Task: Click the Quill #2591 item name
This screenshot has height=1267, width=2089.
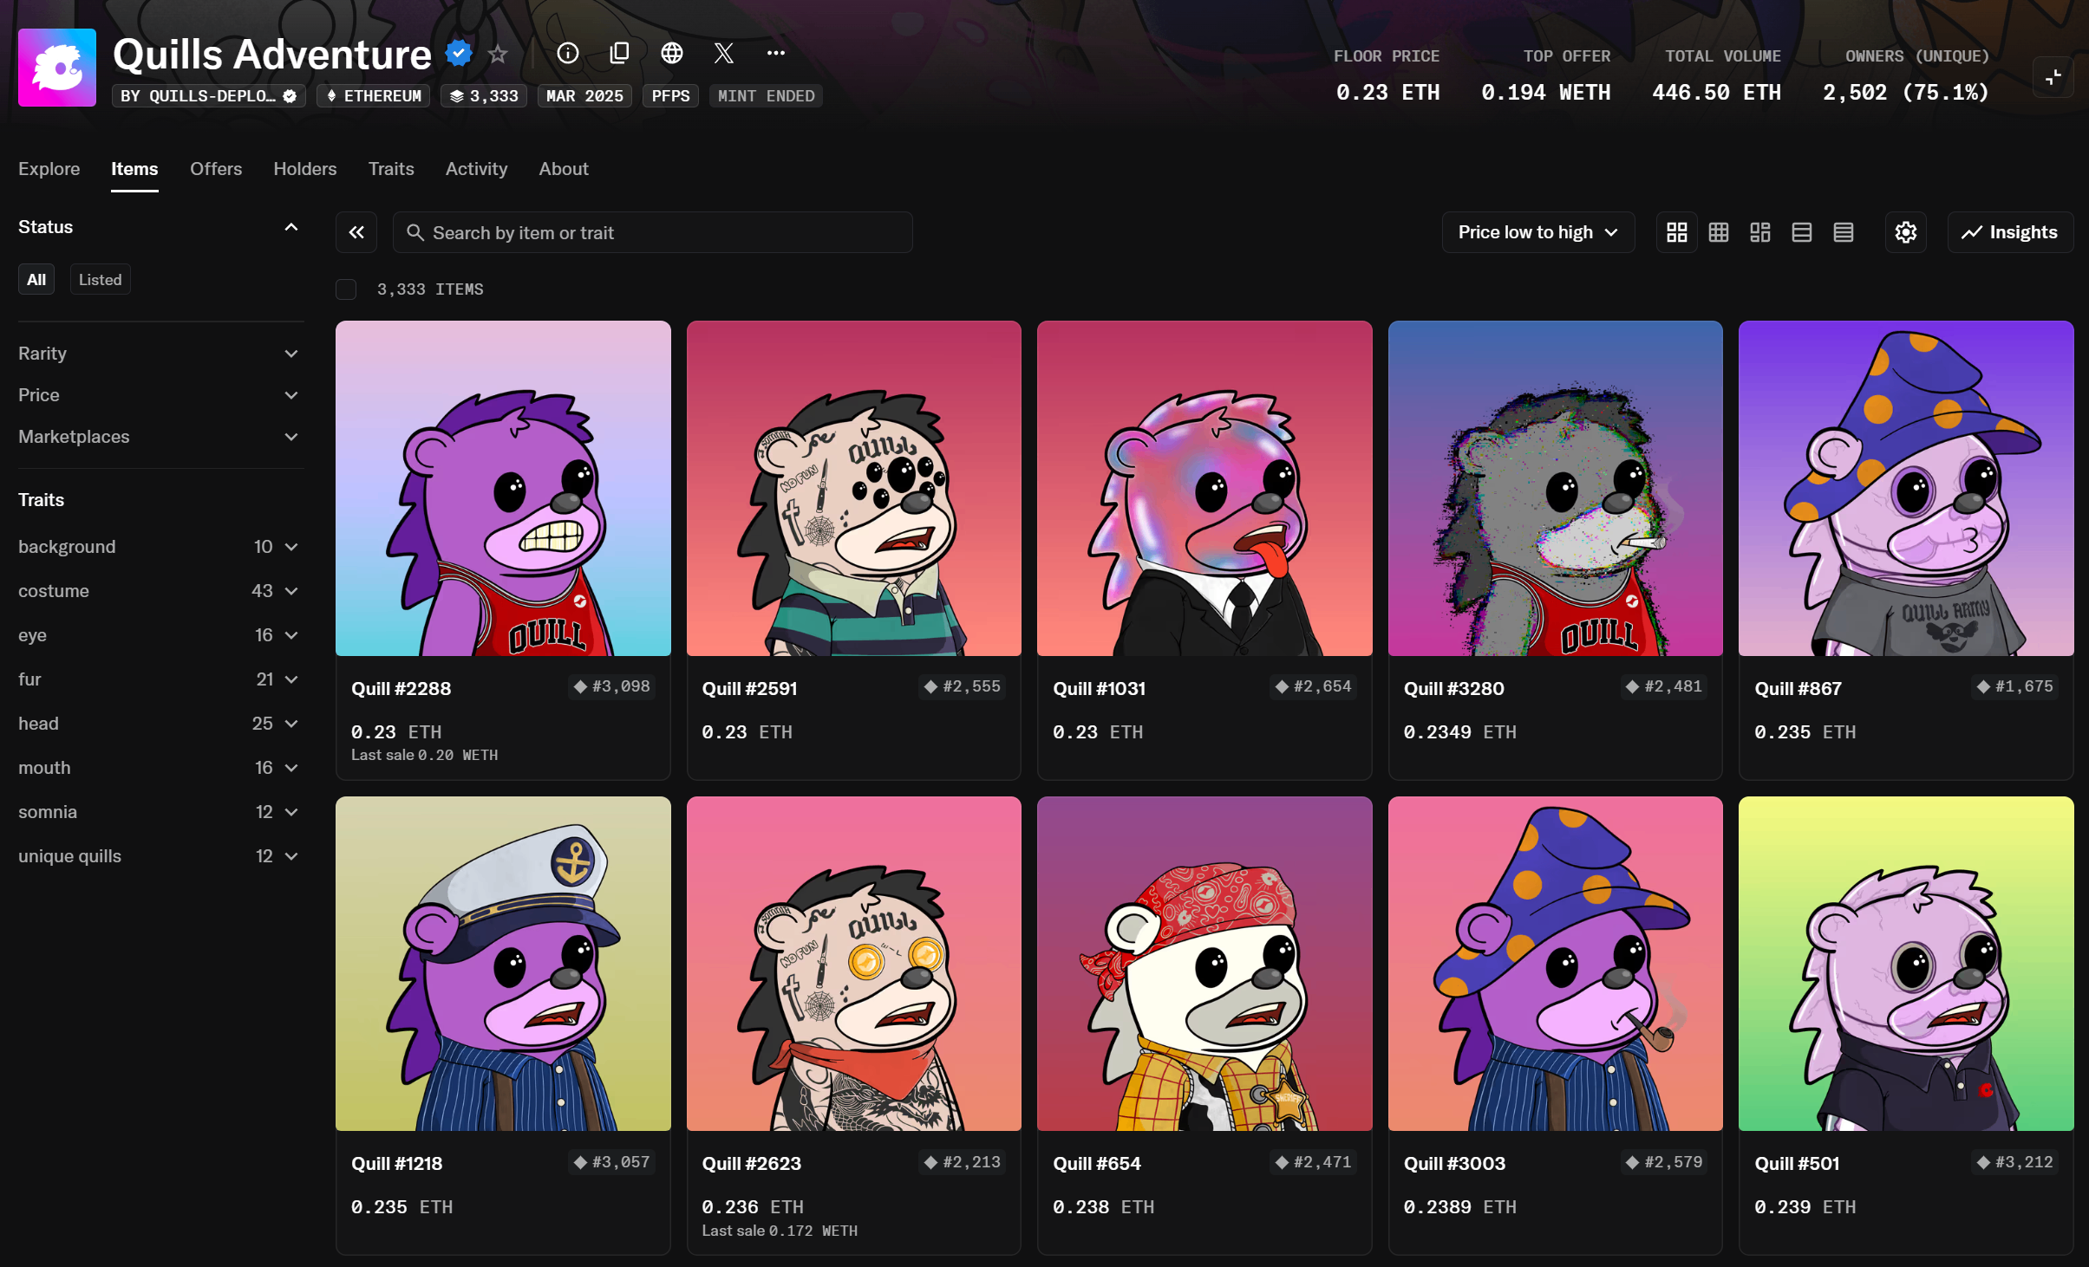Action: pyautogui.click(x=749, y=689)
